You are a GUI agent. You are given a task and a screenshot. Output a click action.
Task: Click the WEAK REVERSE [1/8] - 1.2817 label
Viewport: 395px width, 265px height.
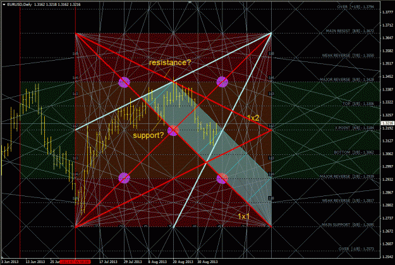tap(348, 200)
